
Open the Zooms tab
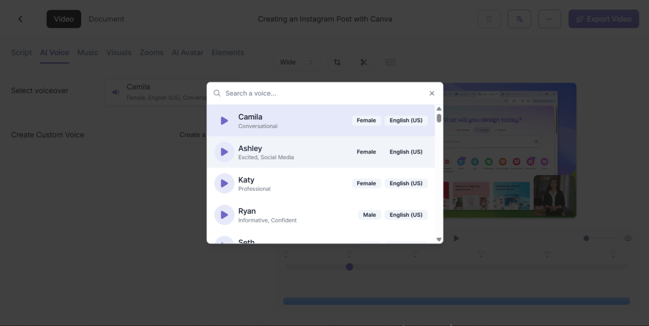[x=151, y=53]
